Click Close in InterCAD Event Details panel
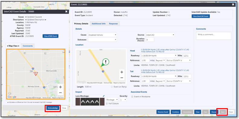The height and width of the screenshot is (119, 239). tap(64, 108)
